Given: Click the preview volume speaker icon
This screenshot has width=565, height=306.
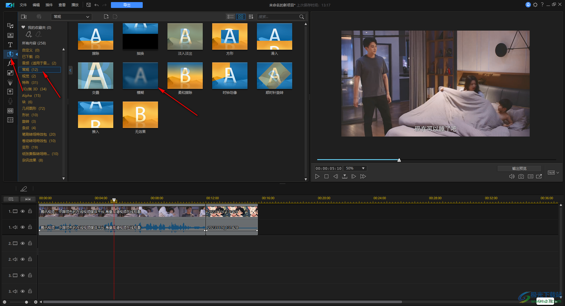Looking at the screenshot, I should pos(512,177).
